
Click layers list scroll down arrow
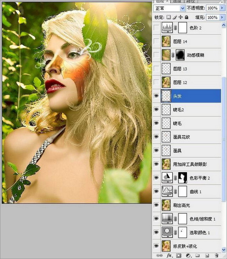(x=223, y=249)
